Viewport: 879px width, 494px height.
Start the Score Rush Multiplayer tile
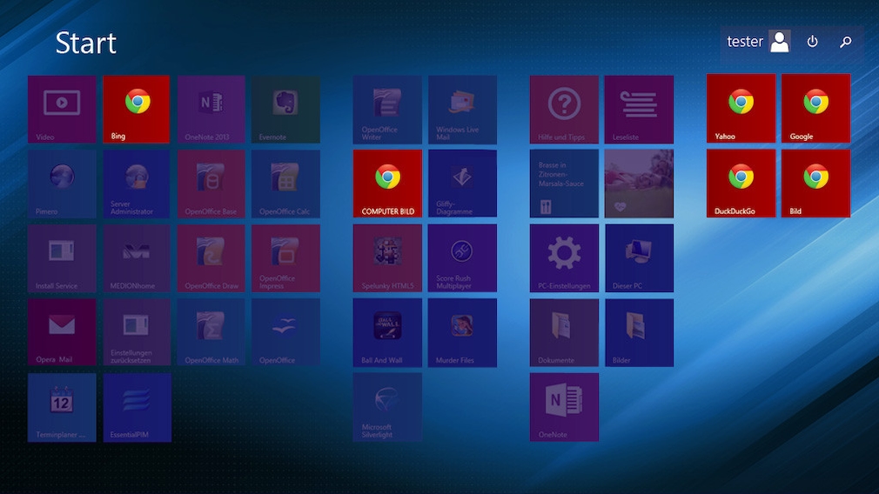coord(462,258)
